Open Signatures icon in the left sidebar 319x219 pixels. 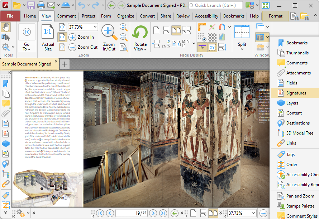click(x=6, y=134)
